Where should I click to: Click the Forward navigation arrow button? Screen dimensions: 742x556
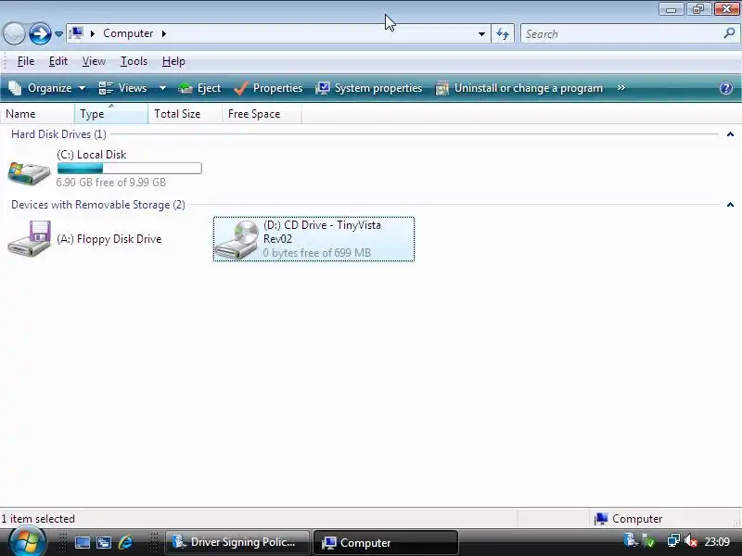pyautogui.click(x=40, y=33)
